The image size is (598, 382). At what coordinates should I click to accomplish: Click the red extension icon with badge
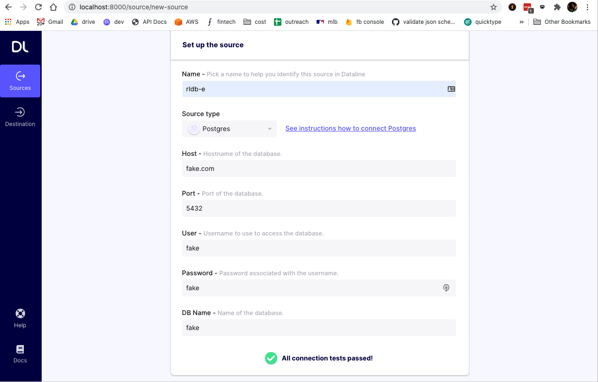(x=528, y=7)
